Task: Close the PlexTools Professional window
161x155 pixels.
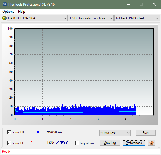Action: [x=154, y=4]
